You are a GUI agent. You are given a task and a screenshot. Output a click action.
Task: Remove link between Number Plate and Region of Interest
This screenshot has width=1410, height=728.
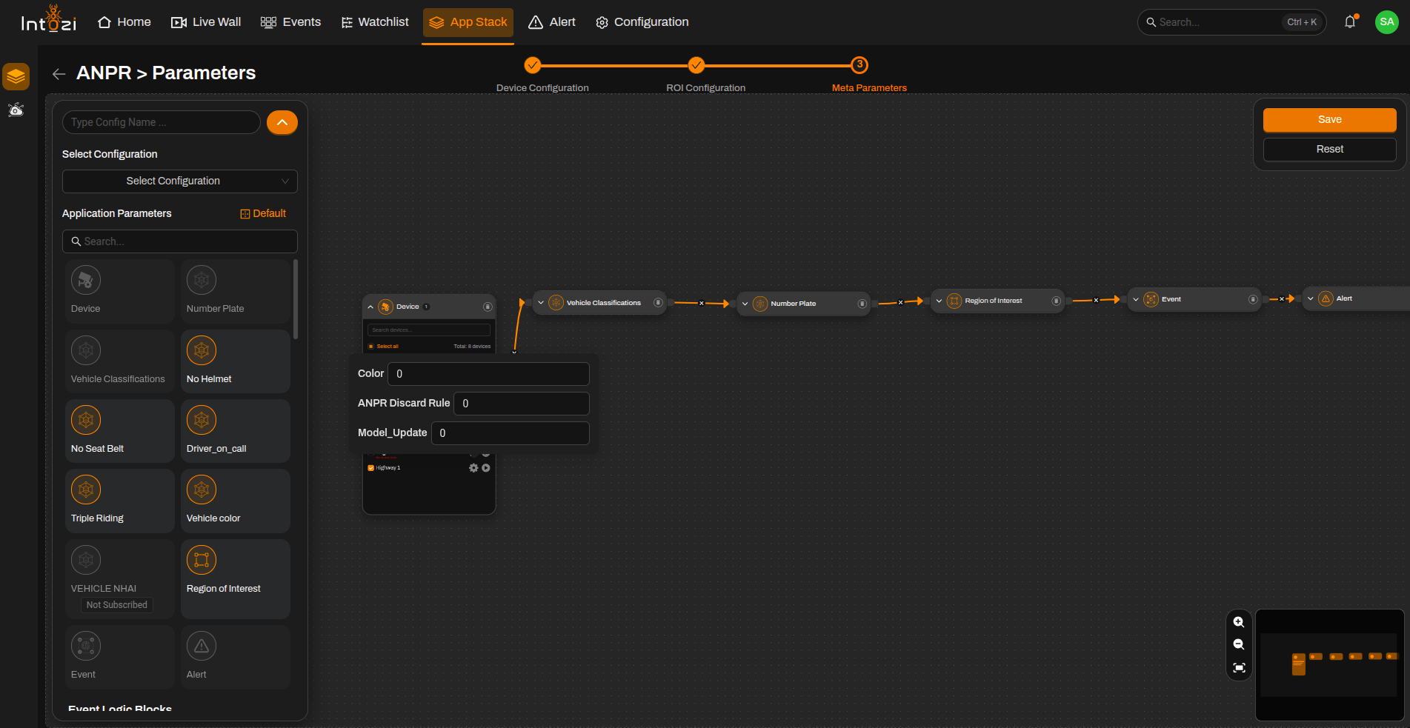click(x=900, y=302)
